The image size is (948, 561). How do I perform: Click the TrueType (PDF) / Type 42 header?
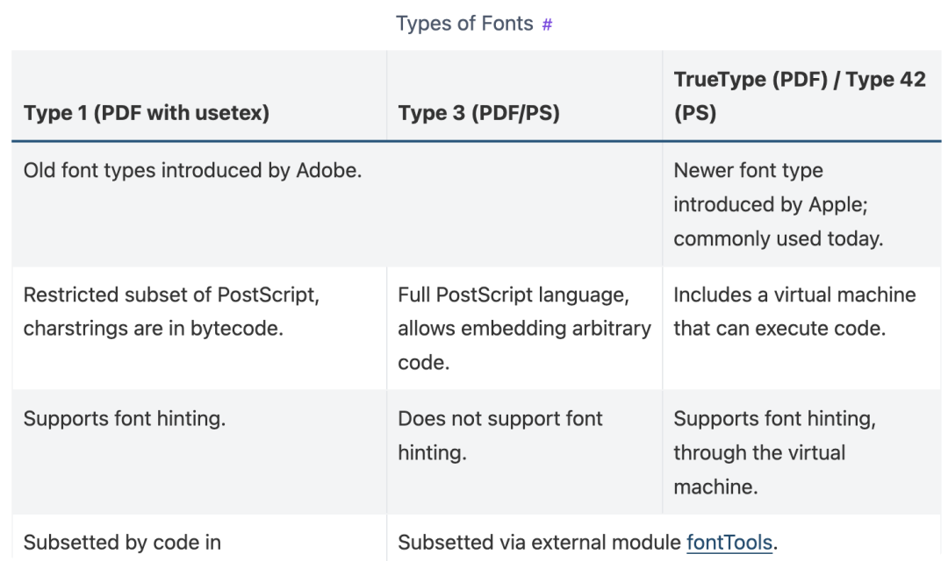801,96
